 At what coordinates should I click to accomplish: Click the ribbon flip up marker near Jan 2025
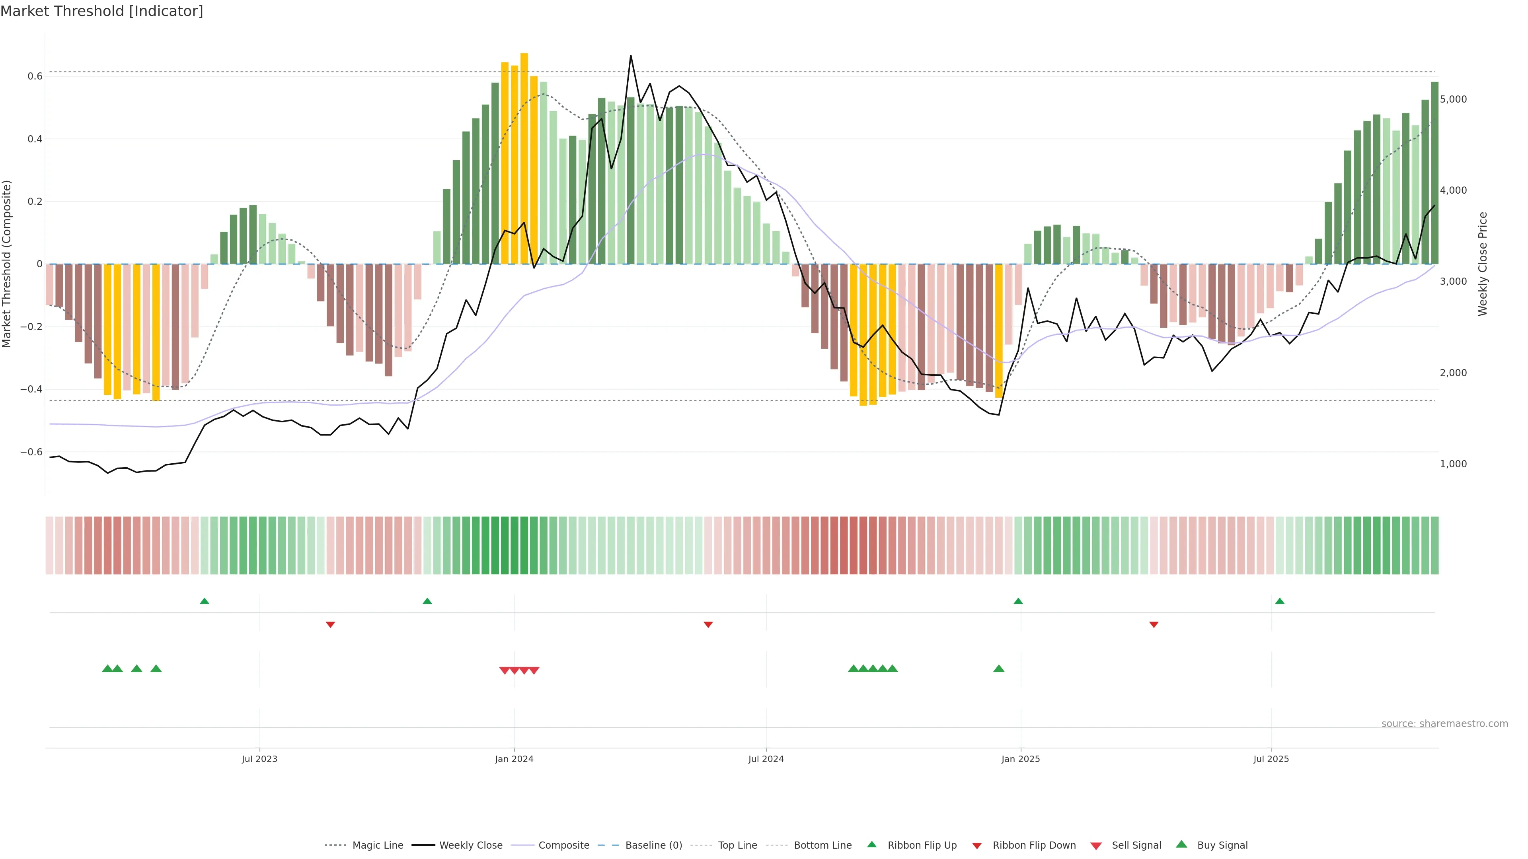tap(1018, 601)
